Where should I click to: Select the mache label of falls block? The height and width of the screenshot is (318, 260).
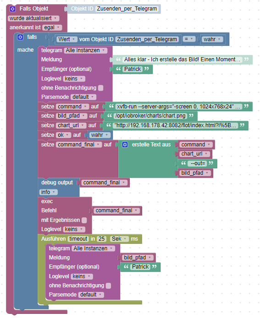(25, 50)
